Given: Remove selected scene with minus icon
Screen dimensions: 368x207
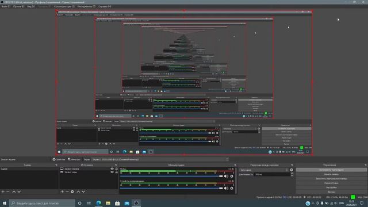Looking at the screenshot, I should click(x=8, y=191).
